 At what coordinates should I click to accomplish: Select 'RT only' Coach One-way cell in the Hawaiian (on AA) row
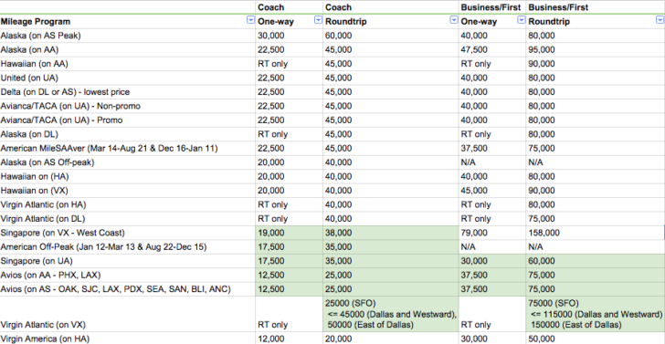click(x=290, y=64)
